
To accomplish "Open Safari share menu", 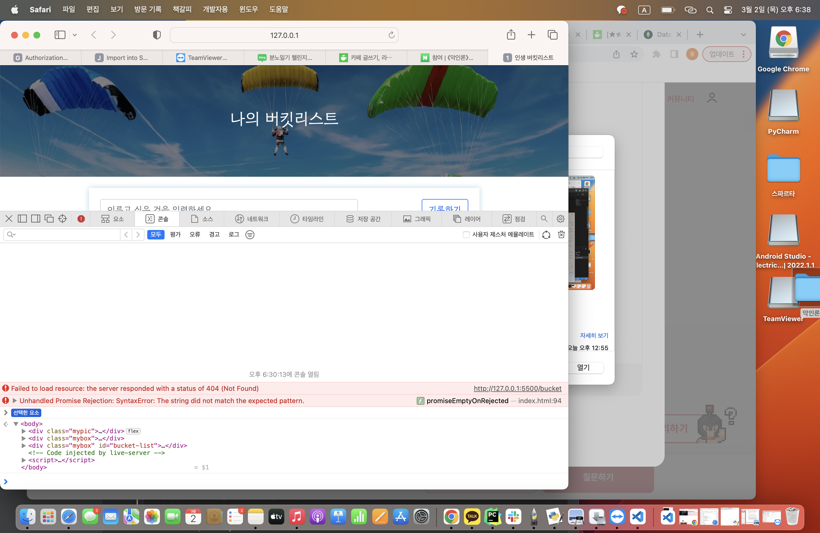I will click(x=511, y=35).
